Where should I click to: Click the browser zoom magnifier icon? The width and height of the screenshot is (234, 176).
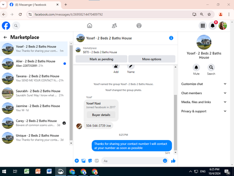(x=202, y=14)
